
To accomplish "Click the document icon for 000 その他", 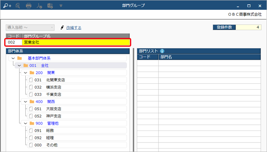I will [x=31, y=145].
